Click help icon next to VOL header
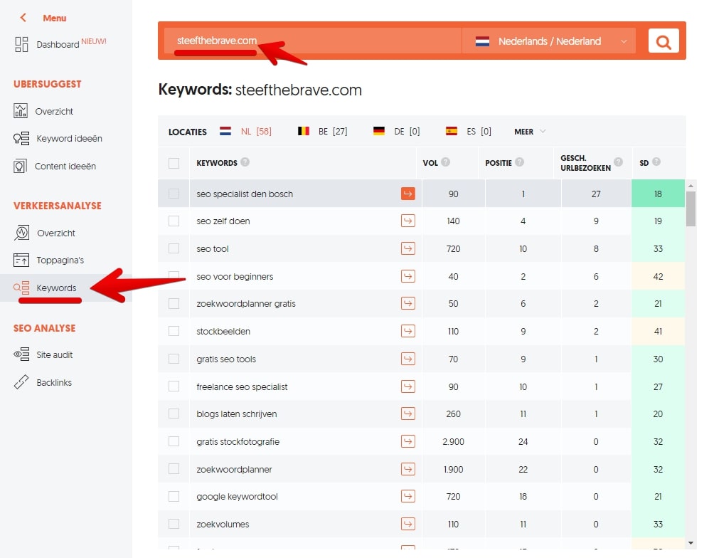The width and height of the screenshot is (709, 558). click(x=445, y=162)
